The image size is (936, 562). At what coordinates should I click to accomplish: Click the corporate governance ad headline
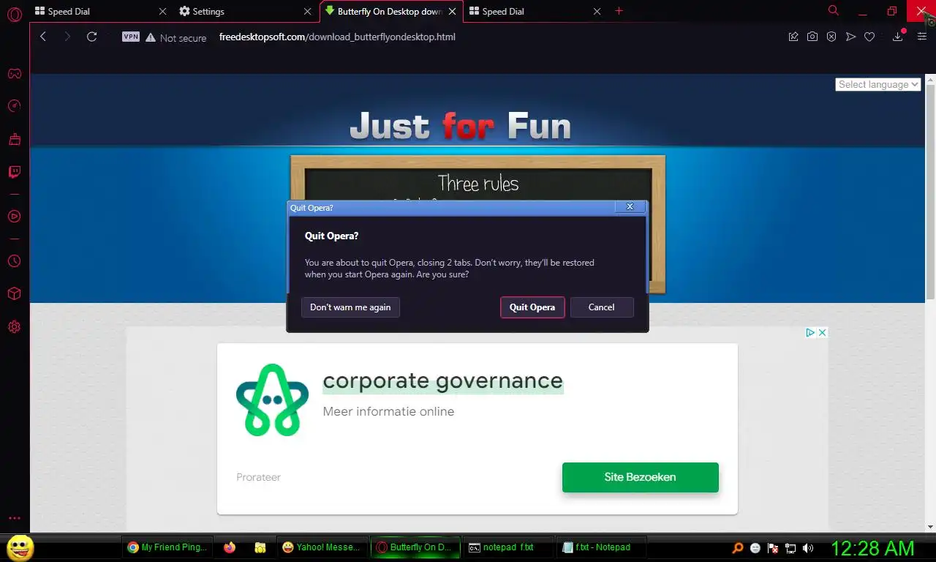443,381
